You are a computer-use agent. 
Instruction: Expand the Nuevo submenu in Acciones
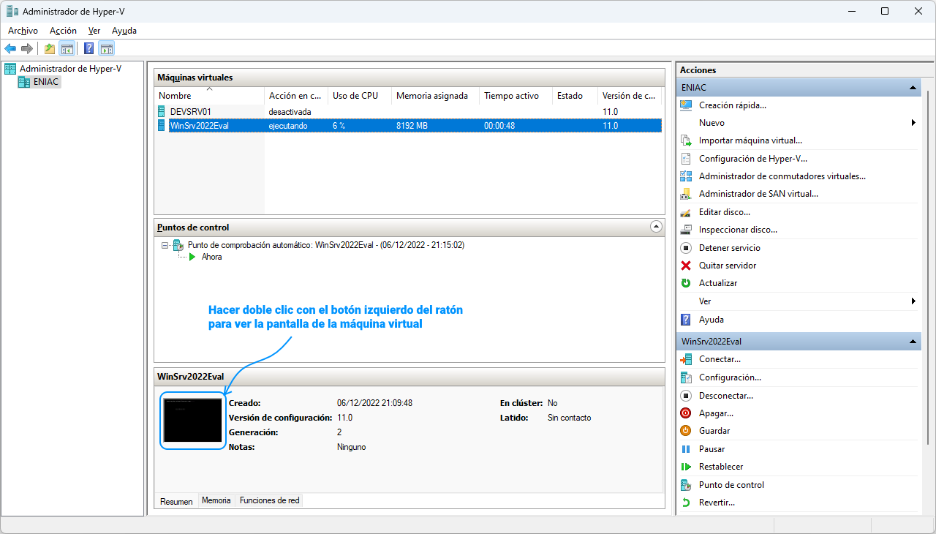(x=914, y=123)
